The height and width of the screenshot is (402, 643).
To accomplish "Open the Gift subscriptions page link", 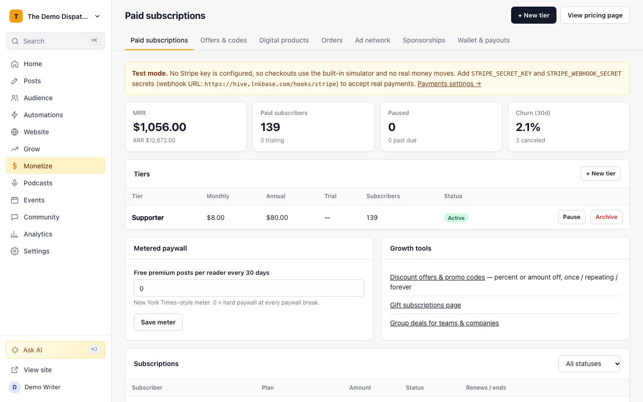I will click(x=426, y=305).
